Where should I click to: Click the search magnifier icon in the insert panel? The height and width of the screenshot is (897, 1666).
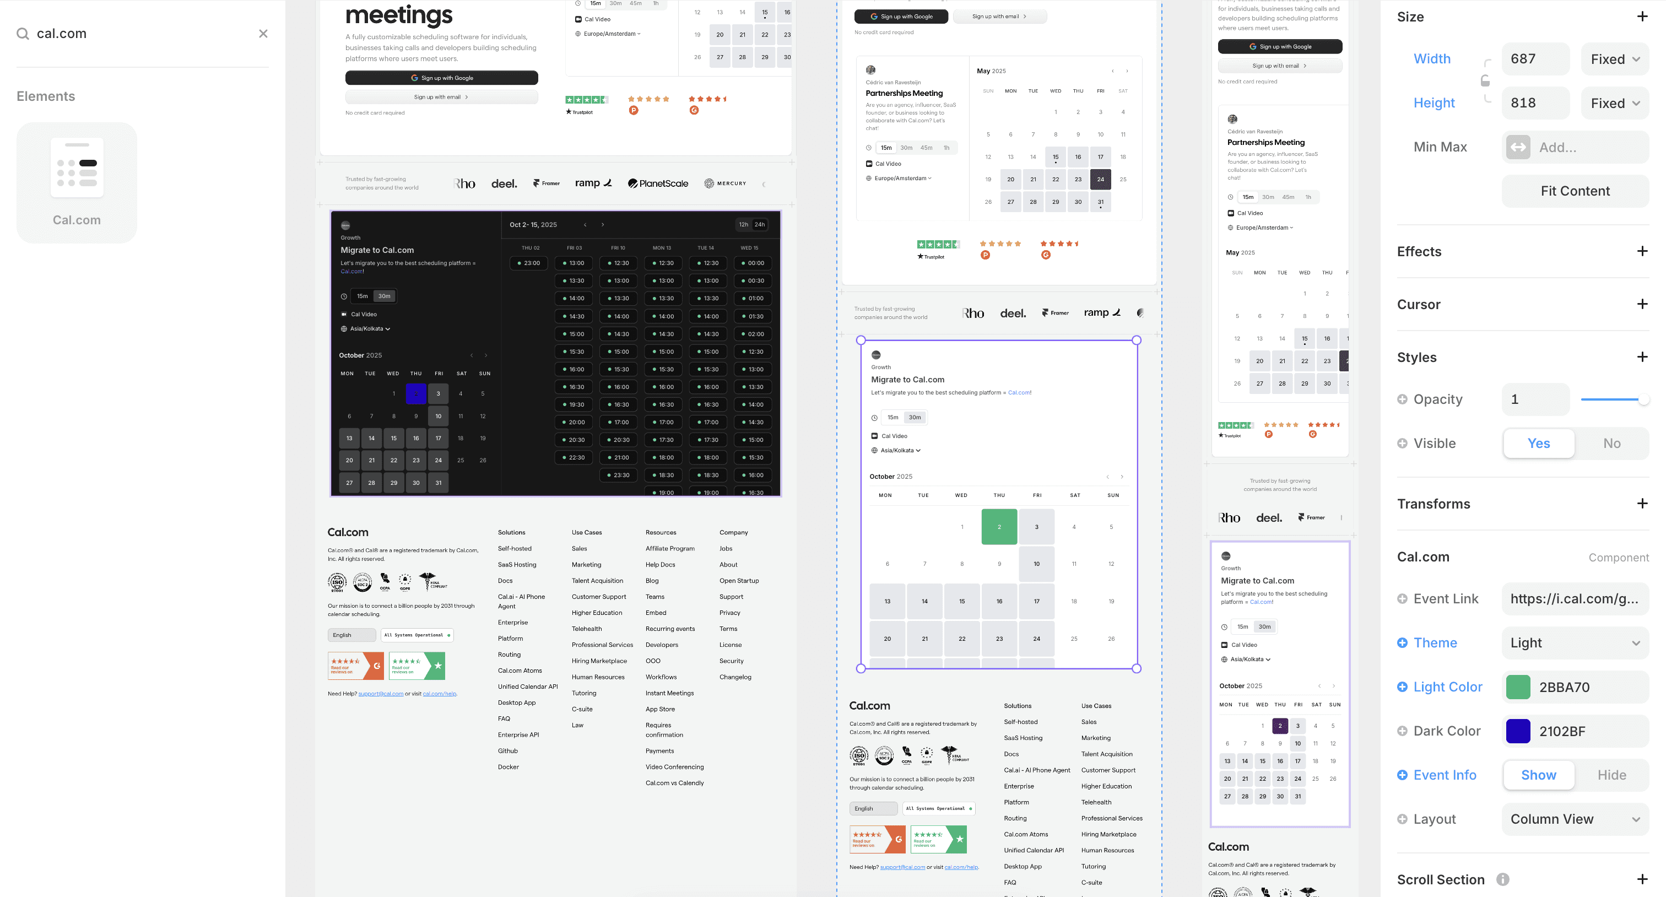(23, 34)
